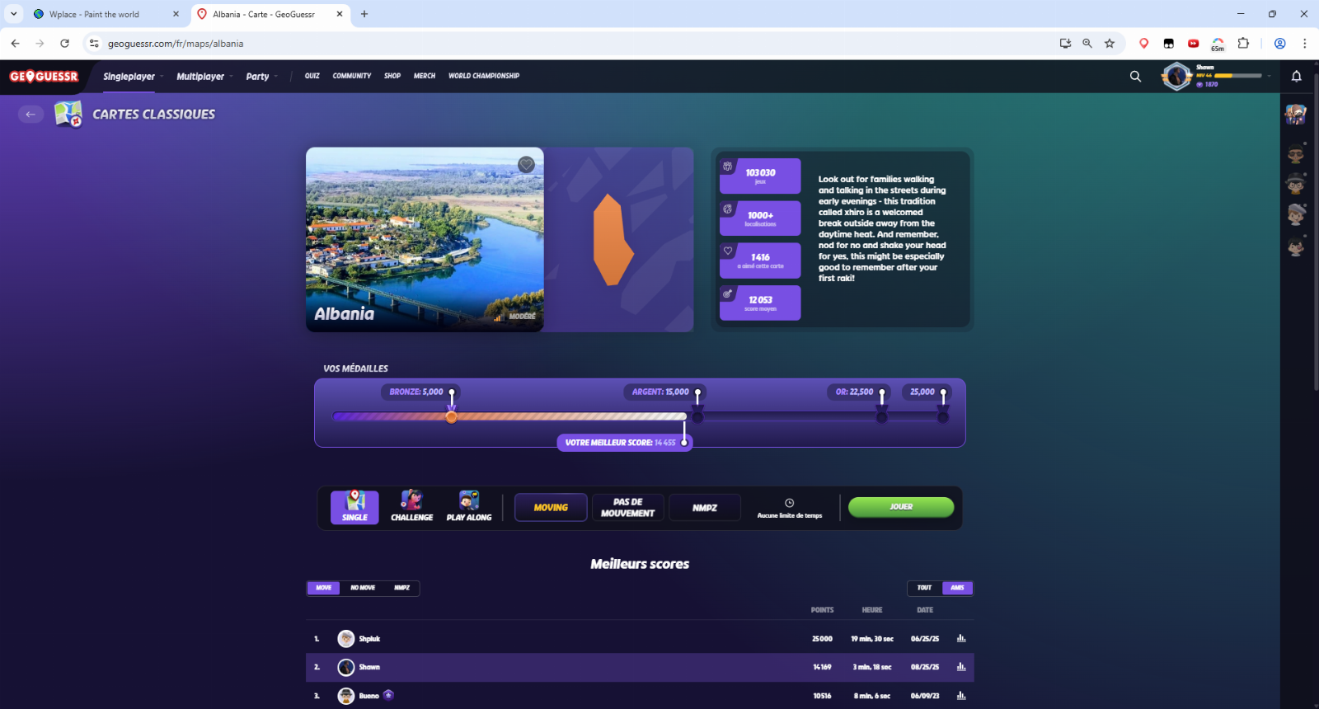Open the browser extensions puzzle icon
Viewport: 1319px width, 709px height.
[1243, 44]
